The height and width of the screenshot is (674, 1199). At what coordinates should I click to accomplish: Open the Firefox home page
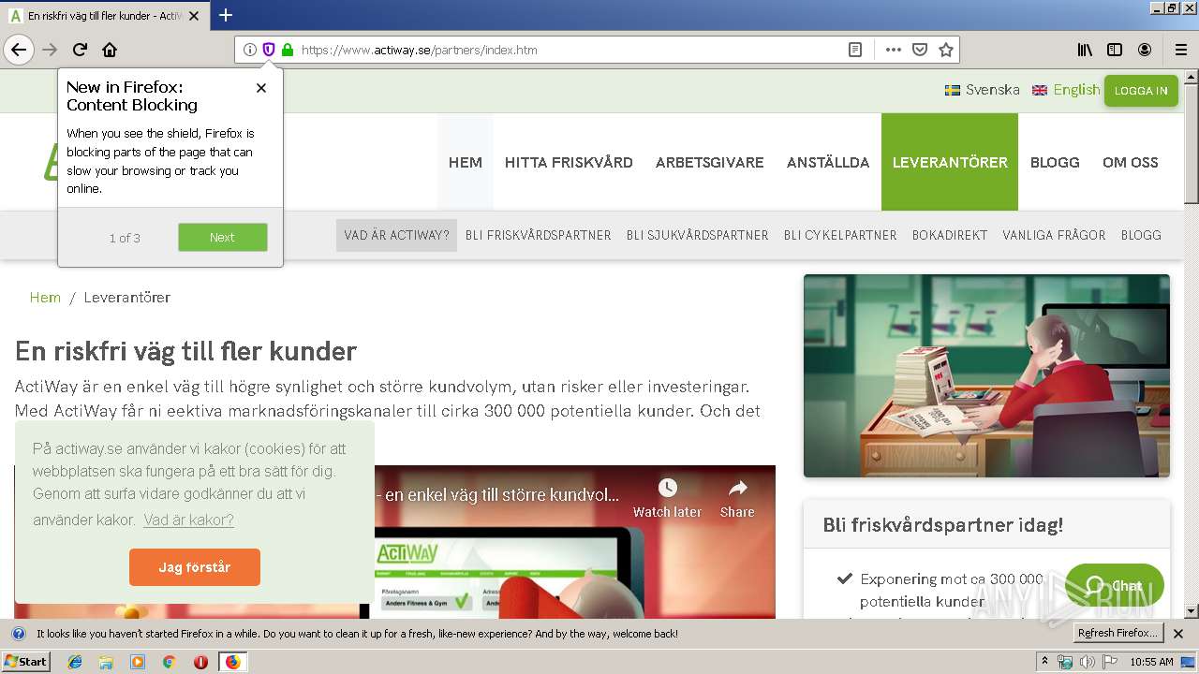tap(110, 50)
